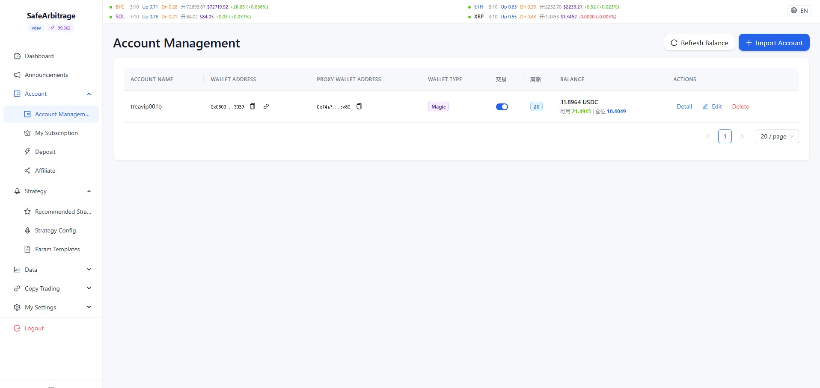Copy the wallet address 0x0803...30B9
820x388 pixels.
coord(253,106)
